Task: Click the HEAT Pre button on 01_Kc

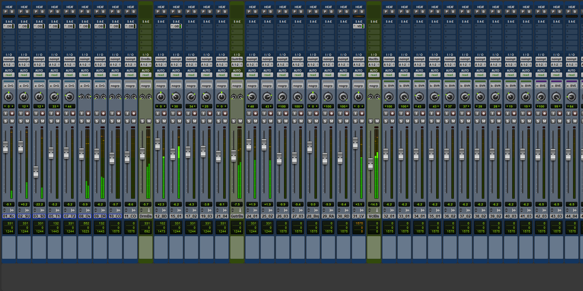Action: pos(6,12)
